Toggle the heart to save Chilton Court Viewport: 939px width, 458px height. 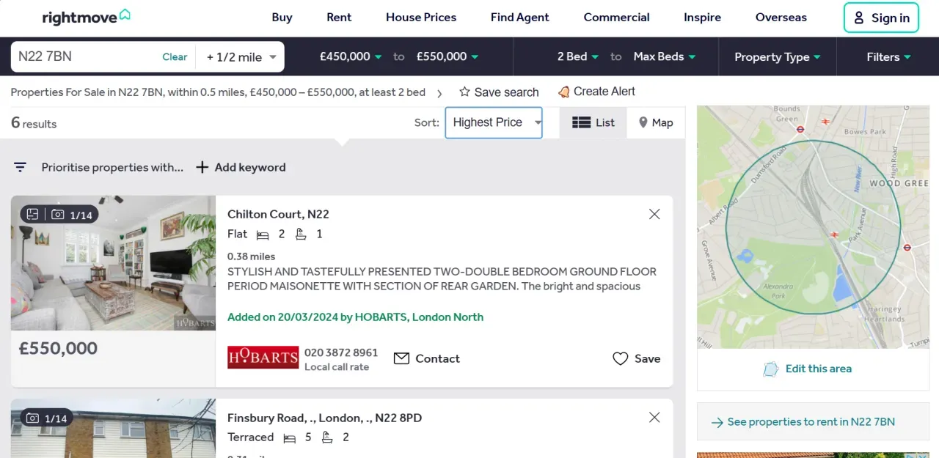(621, 358)
